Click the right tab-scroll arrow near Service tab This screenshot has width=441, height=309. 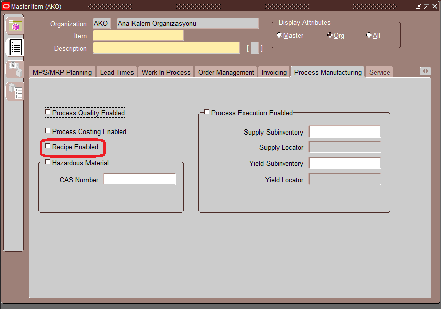[x=428, y=71]
